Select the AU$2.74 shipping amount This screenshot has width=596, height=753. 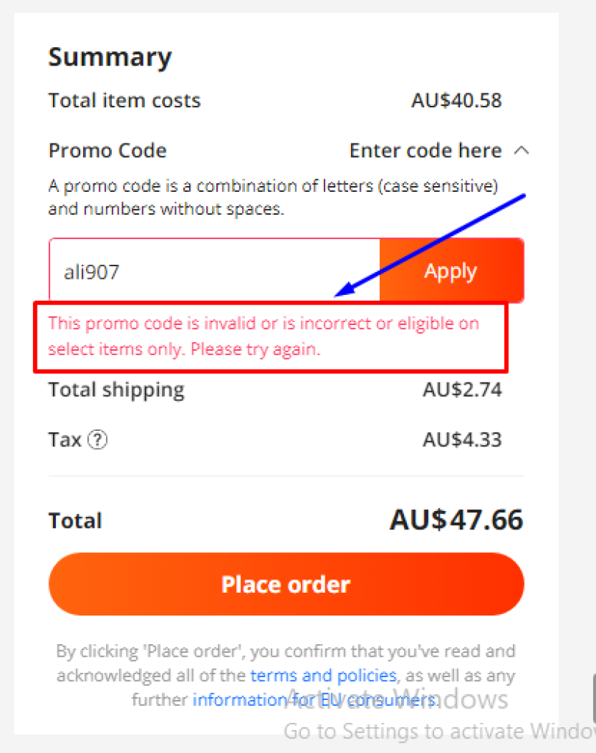coord(462,390)
